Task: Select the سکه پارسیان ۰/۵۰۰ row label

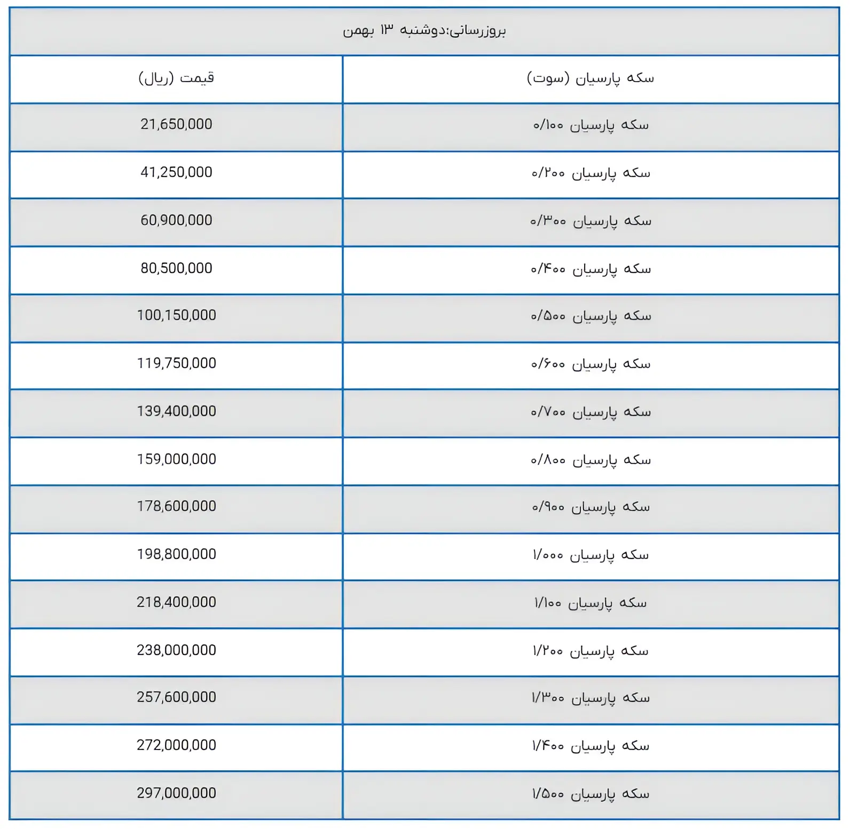Action: click(x=591, y=316)
